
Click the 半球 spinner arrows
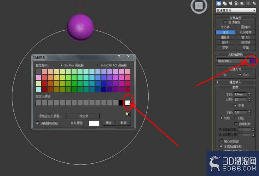249,112
